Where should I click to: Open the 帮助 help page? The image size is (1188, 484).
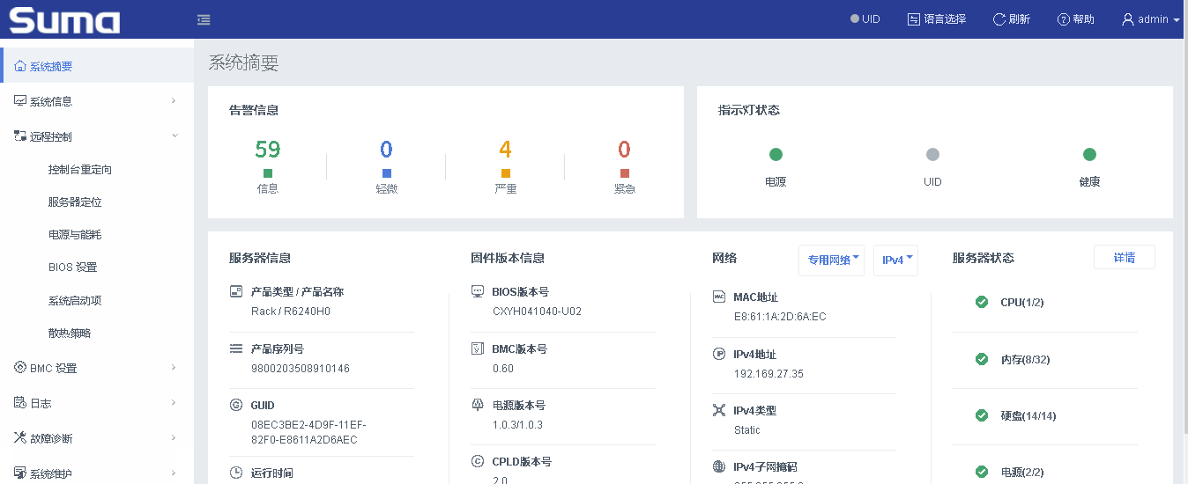click(x=1076, y=19)
